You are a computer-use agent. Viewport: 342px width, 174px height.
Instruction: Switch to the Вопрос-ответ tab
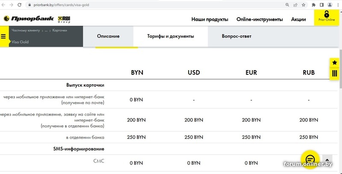(x=236, y=36)
